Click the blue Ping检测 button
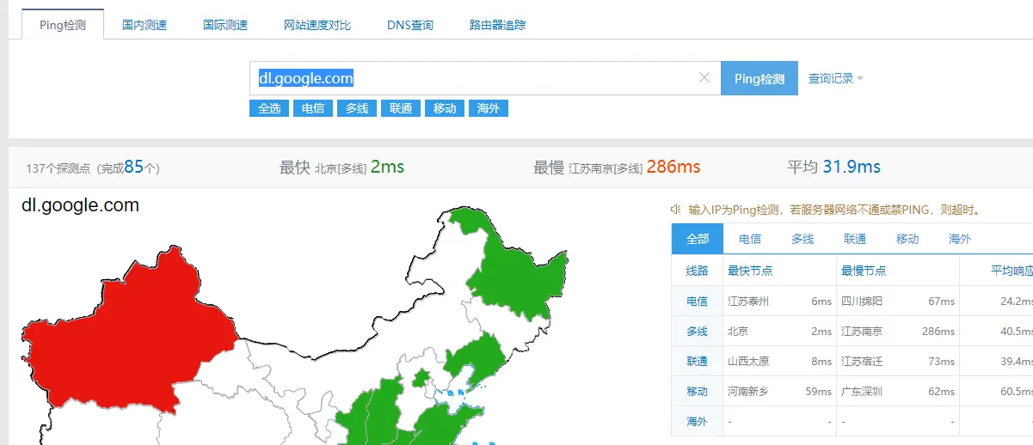 click(759, 78)
